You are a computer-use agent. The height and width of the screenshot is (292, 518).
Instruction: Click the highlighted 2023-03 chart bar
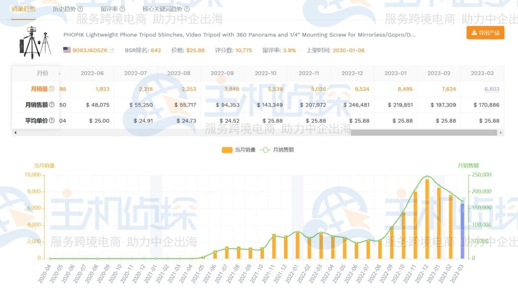[462, 230]
